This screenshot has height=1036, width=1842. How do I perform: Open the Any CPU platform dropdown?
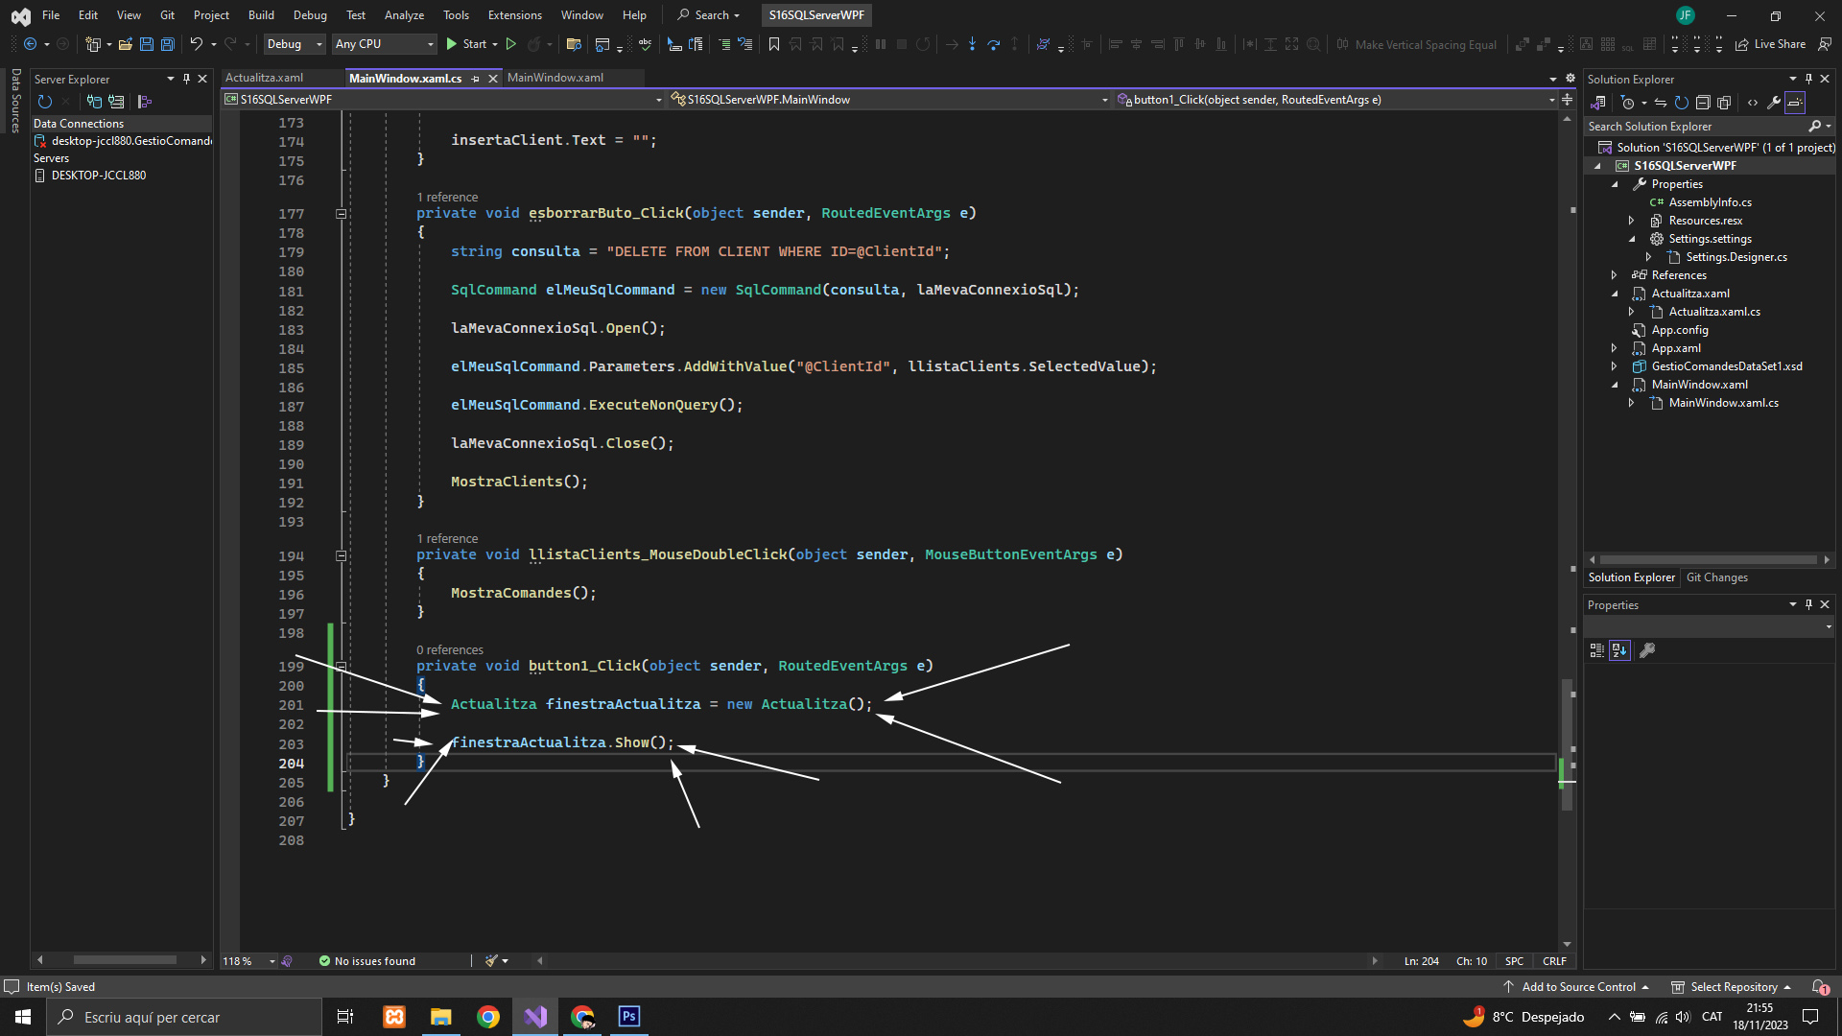coord(384,44)
